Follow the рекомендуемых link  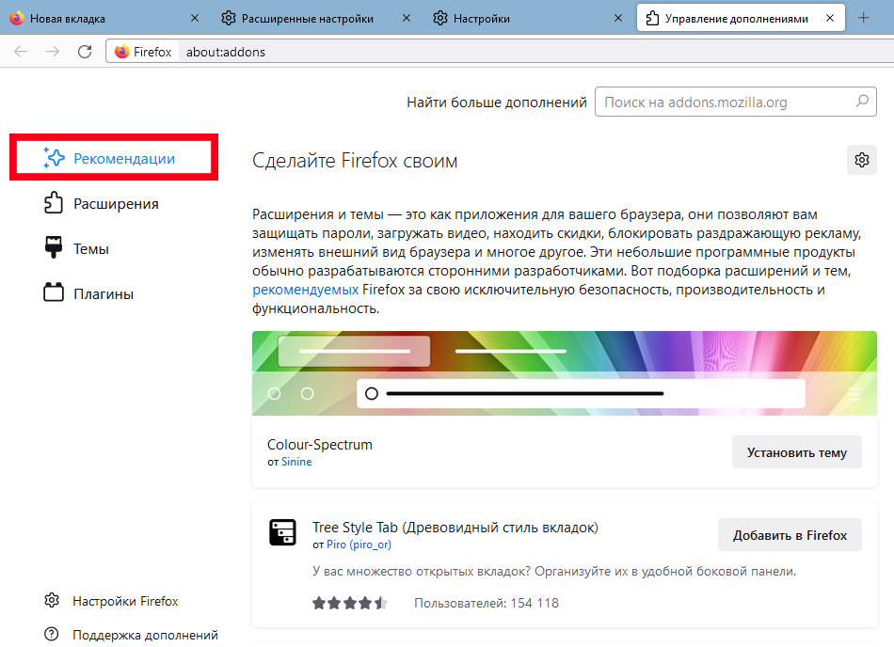[x=305, y=290]
